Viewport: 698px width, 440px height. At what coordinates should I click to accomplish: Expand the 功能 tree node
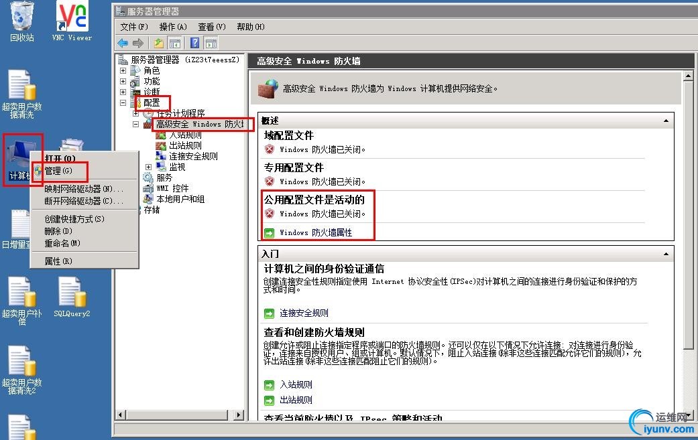click(123, 81)
